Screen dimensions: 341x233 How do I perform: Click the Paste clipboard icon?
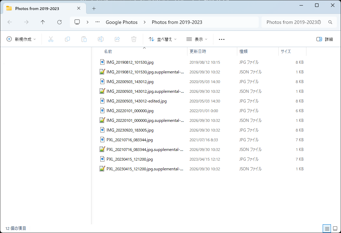coord(84,39)
